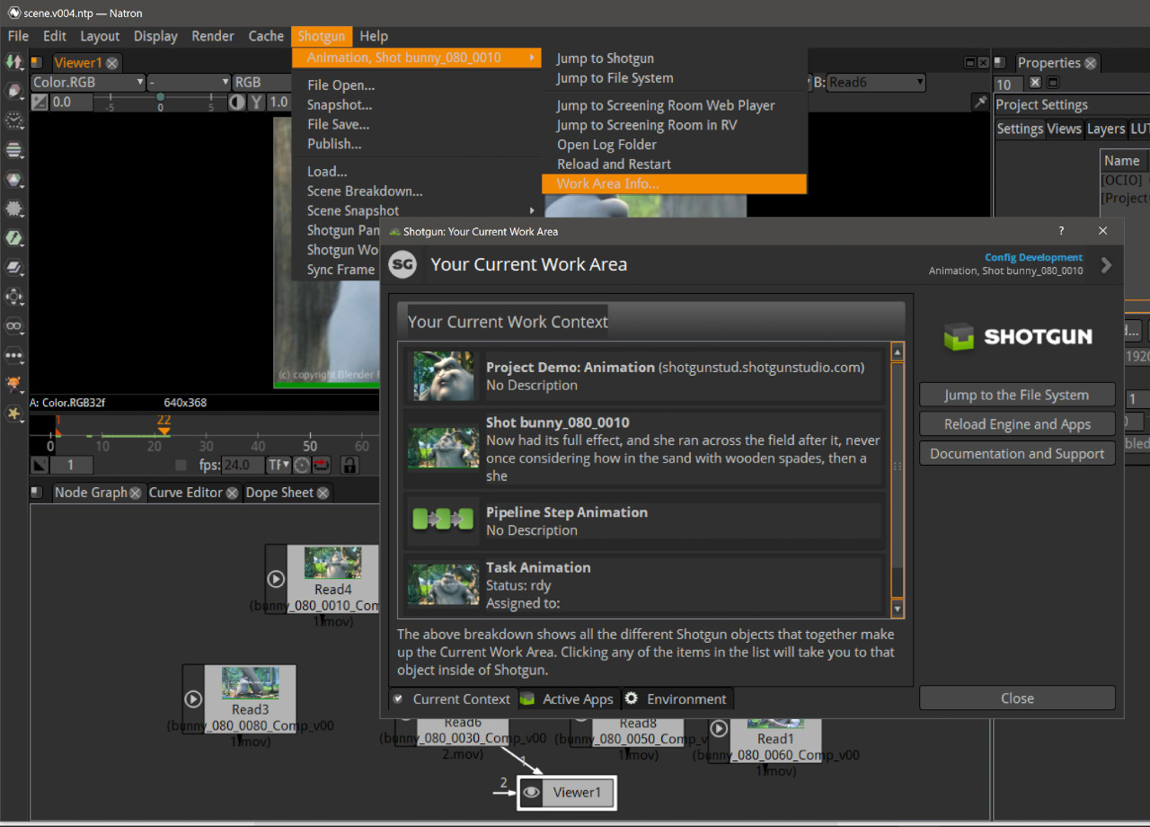
Task: Choose Jump to Screening Room in RV
Action: pos(647,125)
